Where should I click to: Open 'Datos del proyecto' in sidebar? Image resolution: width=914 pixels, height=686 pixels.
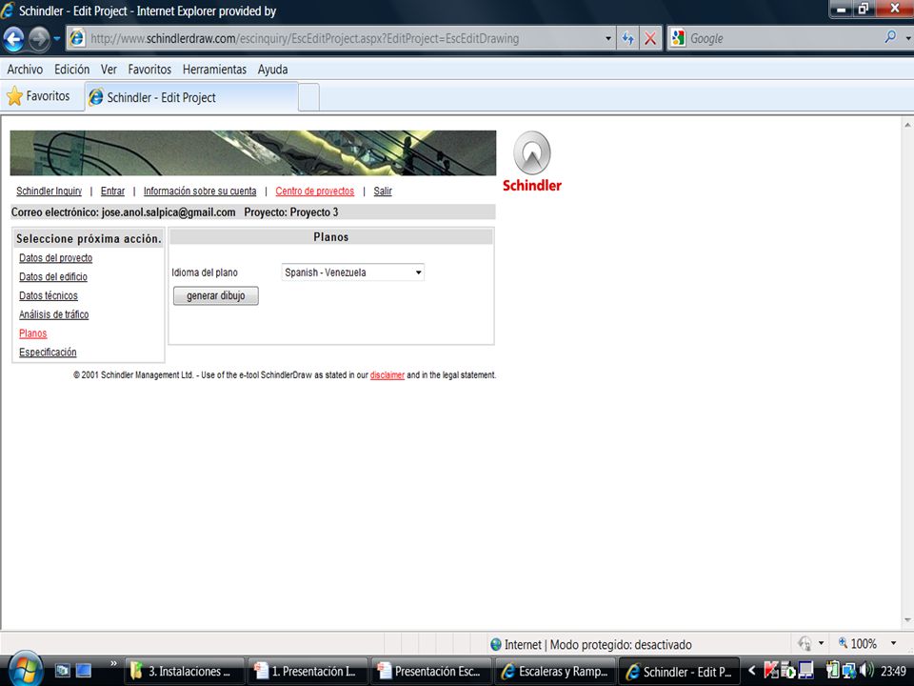click(x=55, y=258)
